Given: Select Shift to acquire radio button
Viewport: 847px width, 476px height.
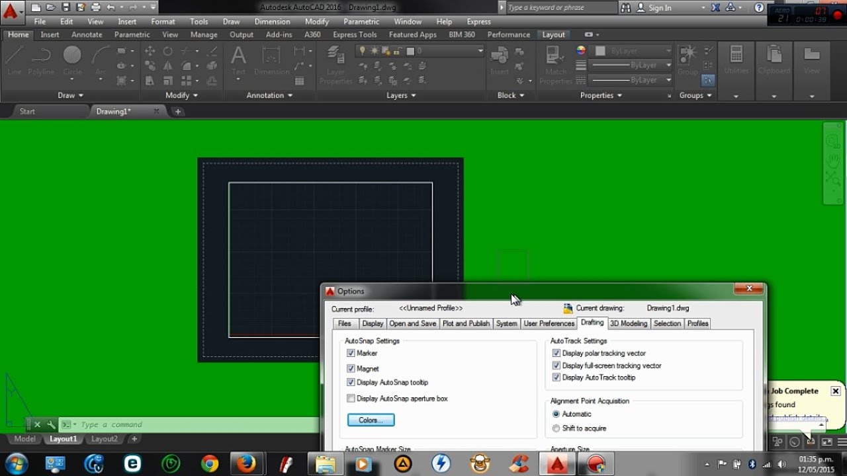Looking at the screenshot, I should tap(556, 428).
